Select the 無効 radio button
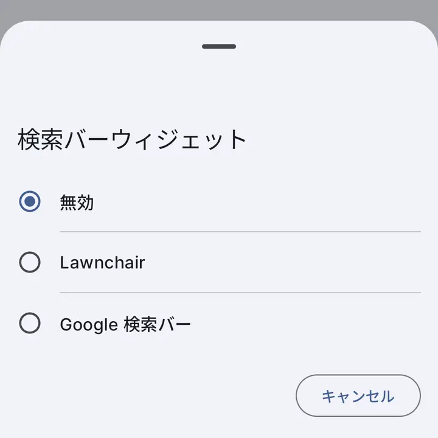This screenshot has width=438, height=438. click(x=30, y=201)
